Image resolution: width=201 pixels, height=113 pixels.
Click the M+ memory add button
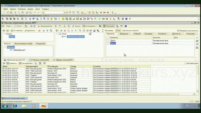click(105, 13)
